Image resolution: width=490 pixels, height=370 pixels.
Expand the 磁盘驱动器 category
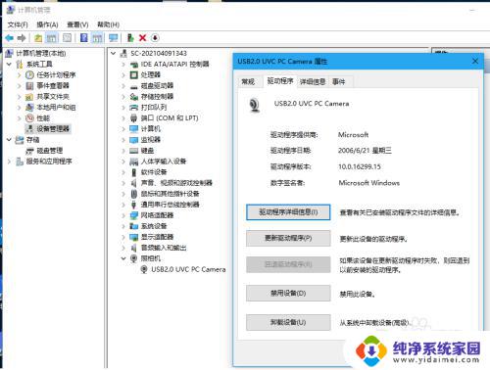[x=123, y=86]
